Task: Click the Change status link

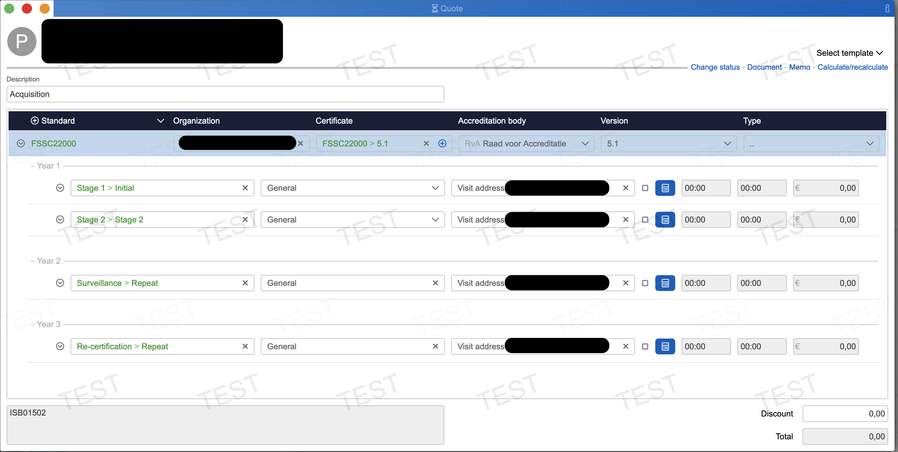Action: pos(715,67)
